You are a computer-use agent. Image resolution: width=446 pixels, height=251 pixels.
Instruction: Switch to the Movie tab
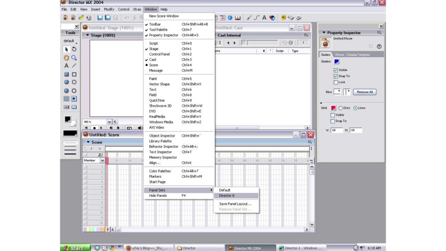coord(339,54)
